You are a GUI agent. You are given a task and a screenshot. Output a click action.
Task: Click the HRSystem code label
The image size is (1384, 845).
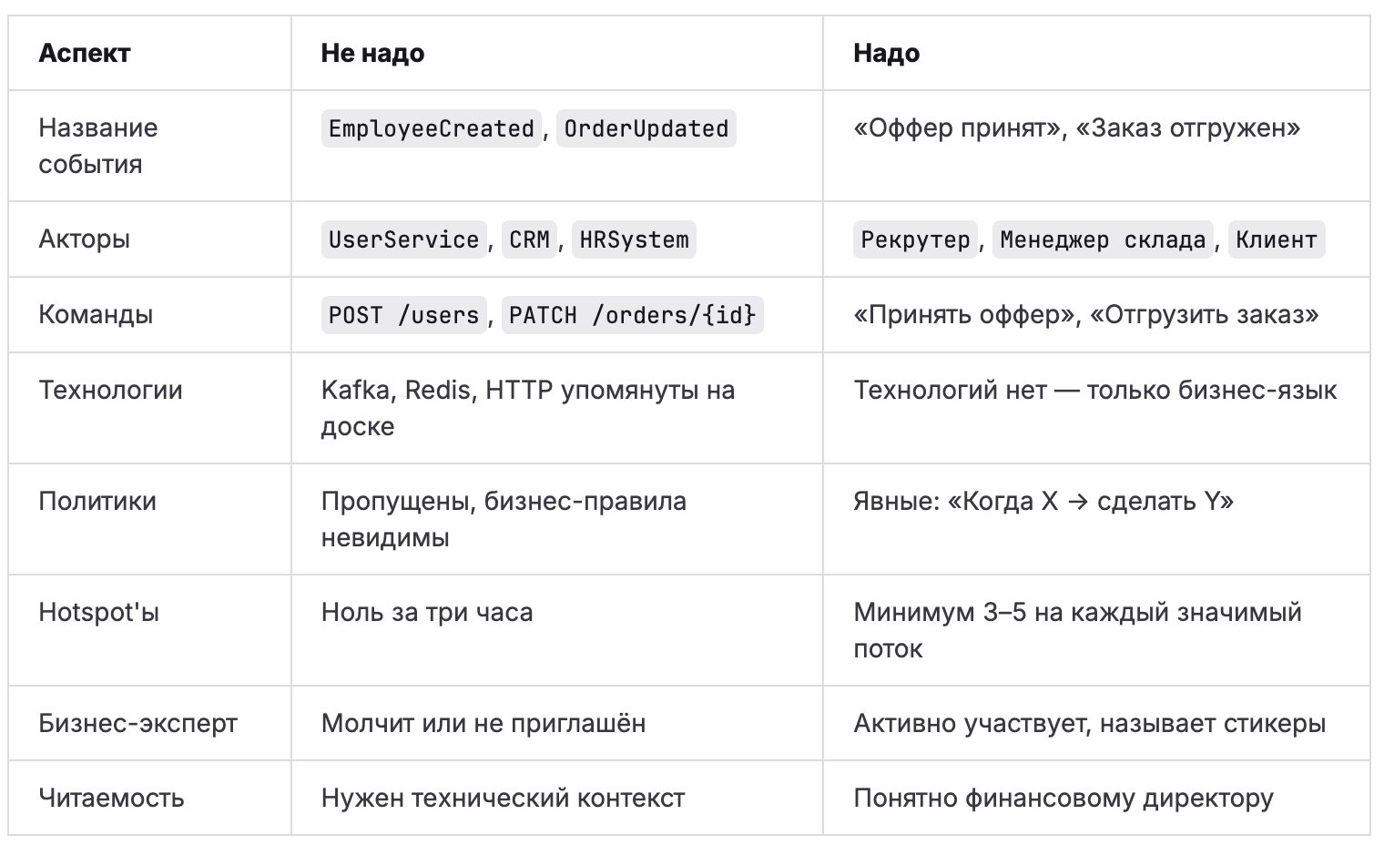[x=634, y=239]
